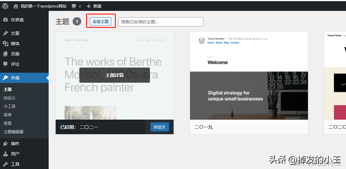Click the 外观 paintbrush icon

click(x=5, y=78)
